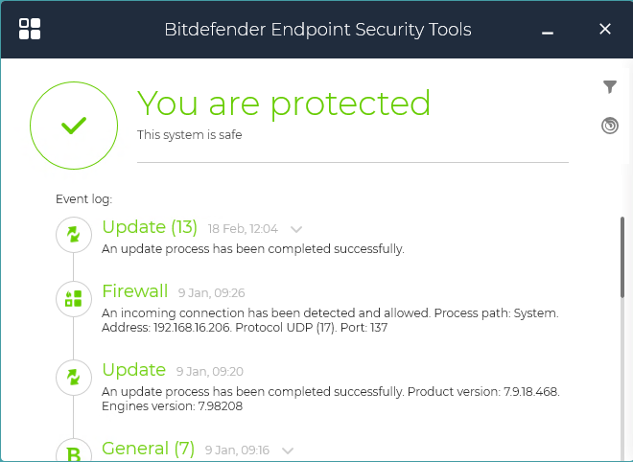Click the General (7) event title
This screenshot has width=633, height=462.
pyautogui.click(x=148, y=449)
